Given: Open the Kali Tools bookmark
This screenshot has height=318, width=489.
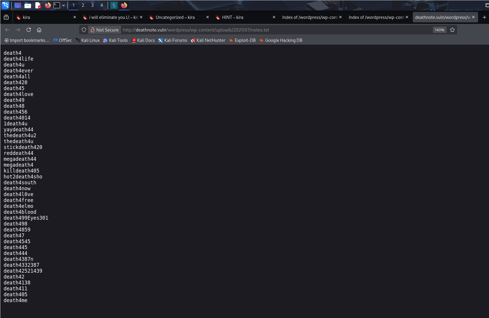Looking at the screenshot, I should tap(115, 40).
